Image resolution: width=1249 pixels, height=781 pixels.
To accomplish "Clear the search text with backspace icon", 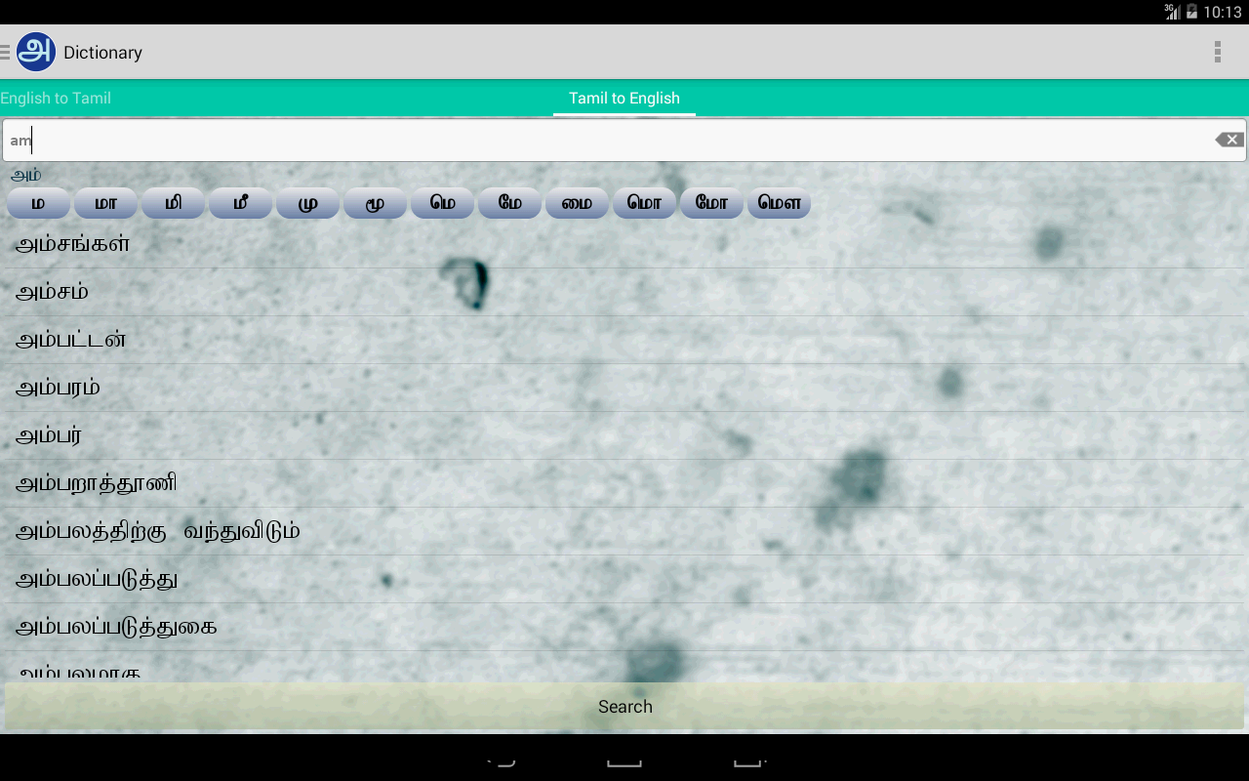I will click(x=1229, y=140).
